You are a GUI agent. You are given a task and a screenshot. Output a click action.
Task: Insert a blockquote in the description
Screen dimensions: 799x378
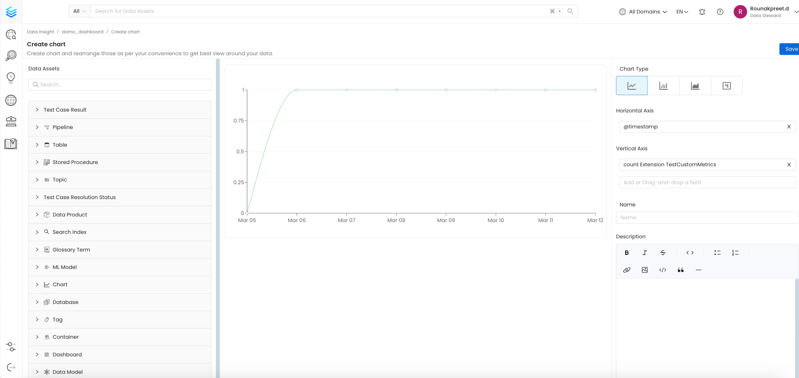[x=681, y=270]
